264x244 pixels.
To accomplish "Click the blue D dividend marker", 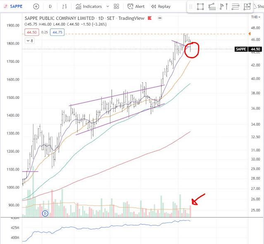I will [45, 213].
